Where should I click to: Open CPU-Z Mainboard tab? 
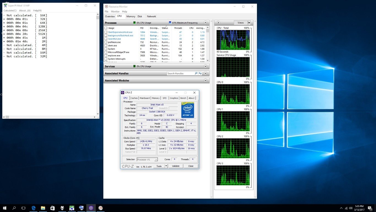pyautogui.click(x=145, y=98)
